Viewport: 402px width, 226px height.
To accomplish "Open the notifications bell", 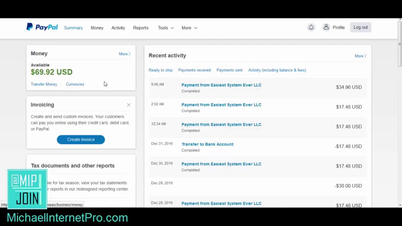I will 311,27.
